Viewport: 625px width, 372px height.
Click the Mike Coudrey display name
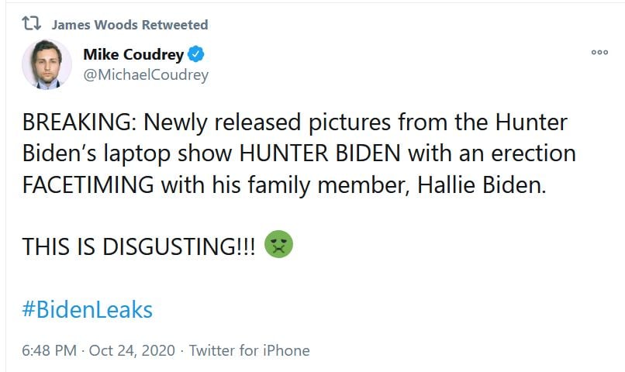134,55
